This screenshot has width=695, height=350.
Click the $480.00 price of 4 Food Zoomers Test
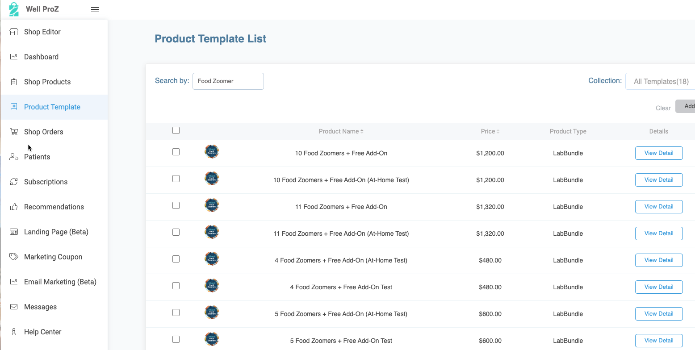(490, 287)
